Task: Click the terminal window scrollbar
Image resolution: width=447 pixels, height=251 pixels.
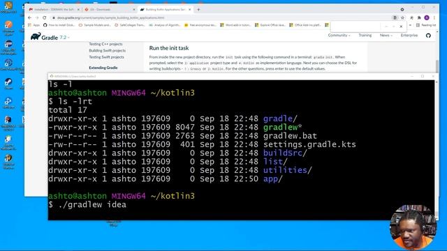Action: coord(437,148)
